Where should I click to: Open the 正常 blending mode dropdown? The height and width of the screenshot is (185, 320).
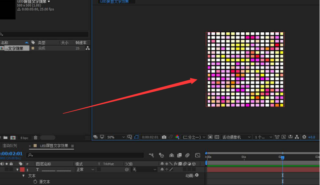85,170
